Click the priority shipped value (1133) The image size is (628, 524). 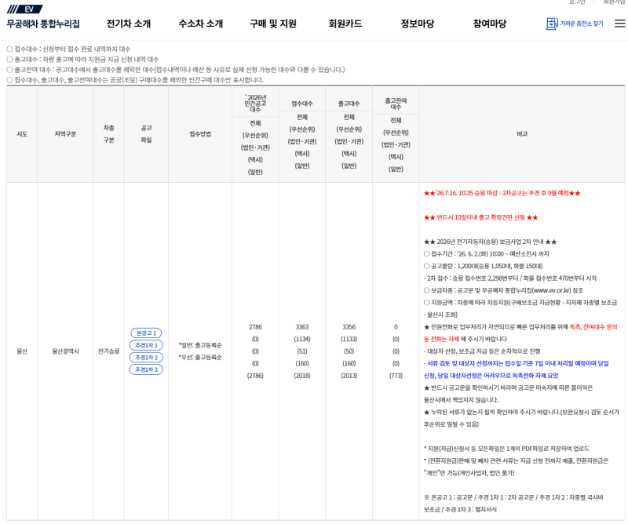[x=349, y=339]
